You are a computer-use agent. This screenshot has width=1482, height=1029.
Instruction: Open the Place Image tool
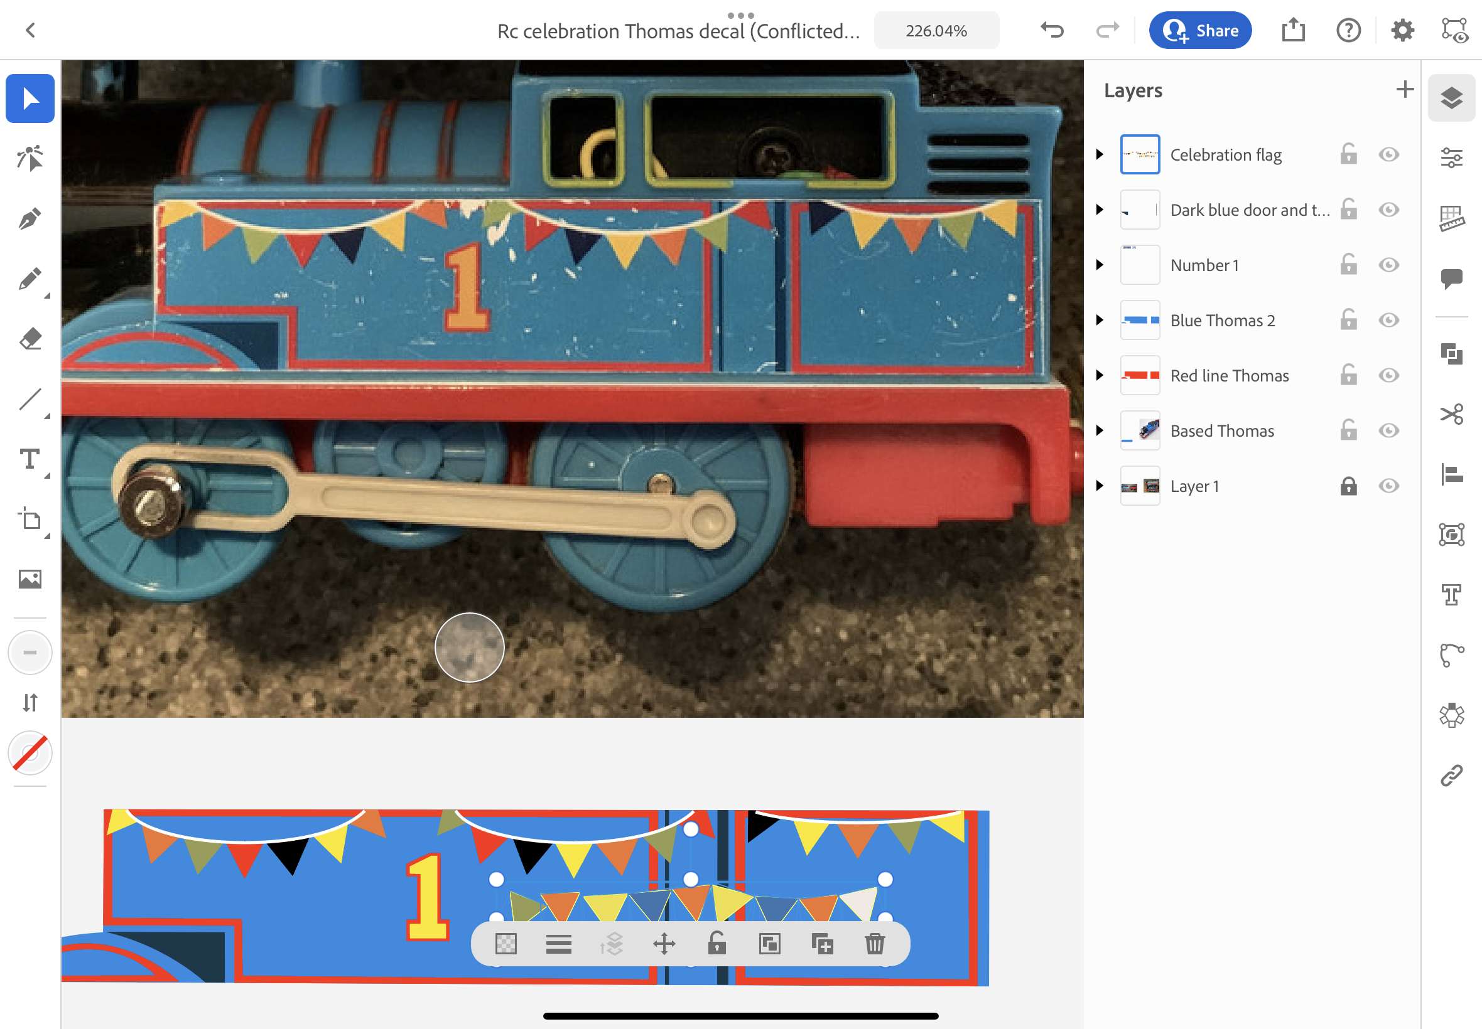coord(30,578)
